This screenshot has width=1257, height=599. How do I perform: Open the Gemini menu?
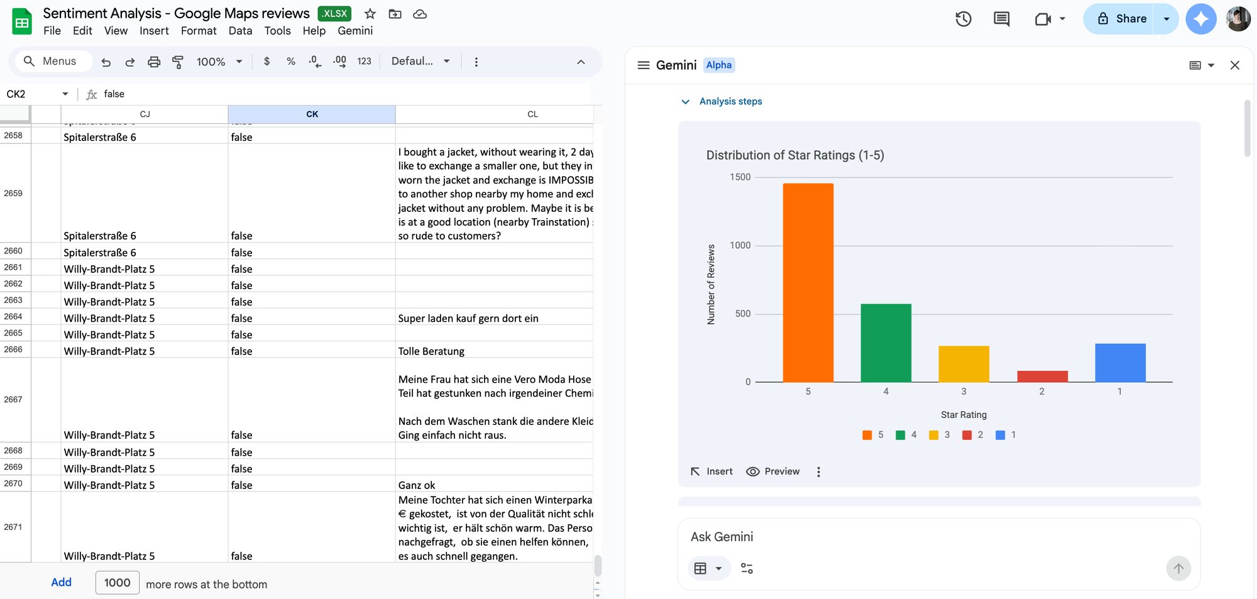354,30
